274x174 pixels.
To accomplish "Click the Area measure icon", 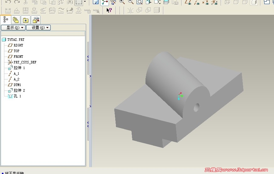I will 26,11.
